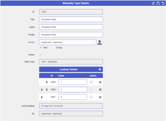Screen dimensions: 166x121
Task: Click the Data Type field
Action: tap(71, 62)
